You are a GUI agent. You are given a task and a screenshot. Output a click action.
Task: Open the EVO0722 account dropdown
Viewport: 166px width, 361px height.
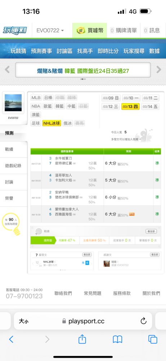(x=50, y=30)
